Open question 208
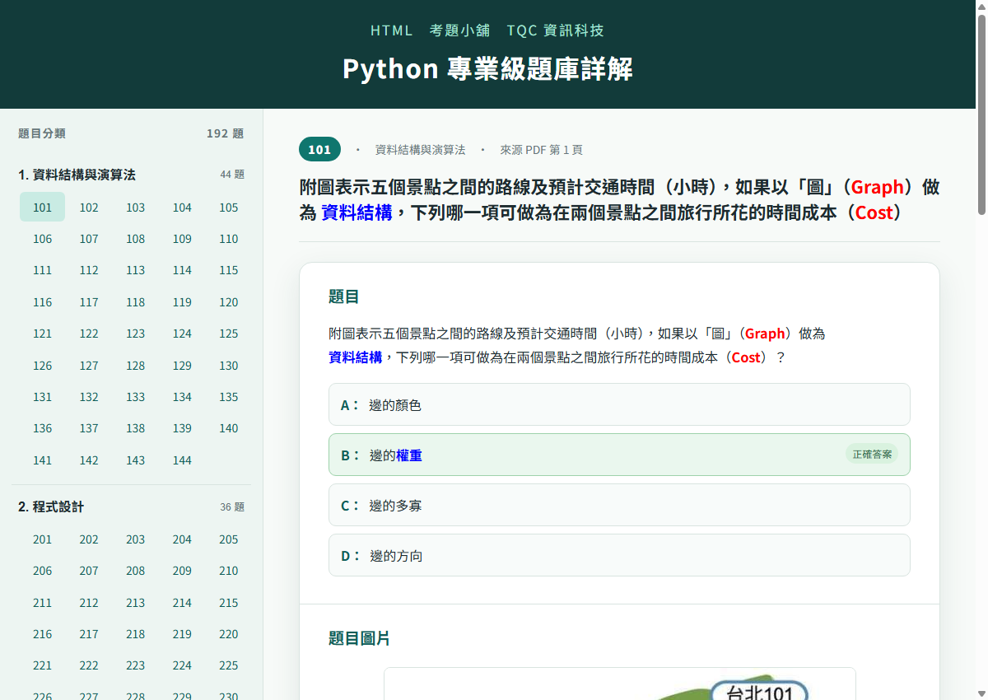The image size is (988, 700). (136, 571)
